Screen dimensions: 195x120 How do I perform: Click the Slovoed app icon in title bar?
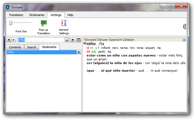[x=8, y=7]
